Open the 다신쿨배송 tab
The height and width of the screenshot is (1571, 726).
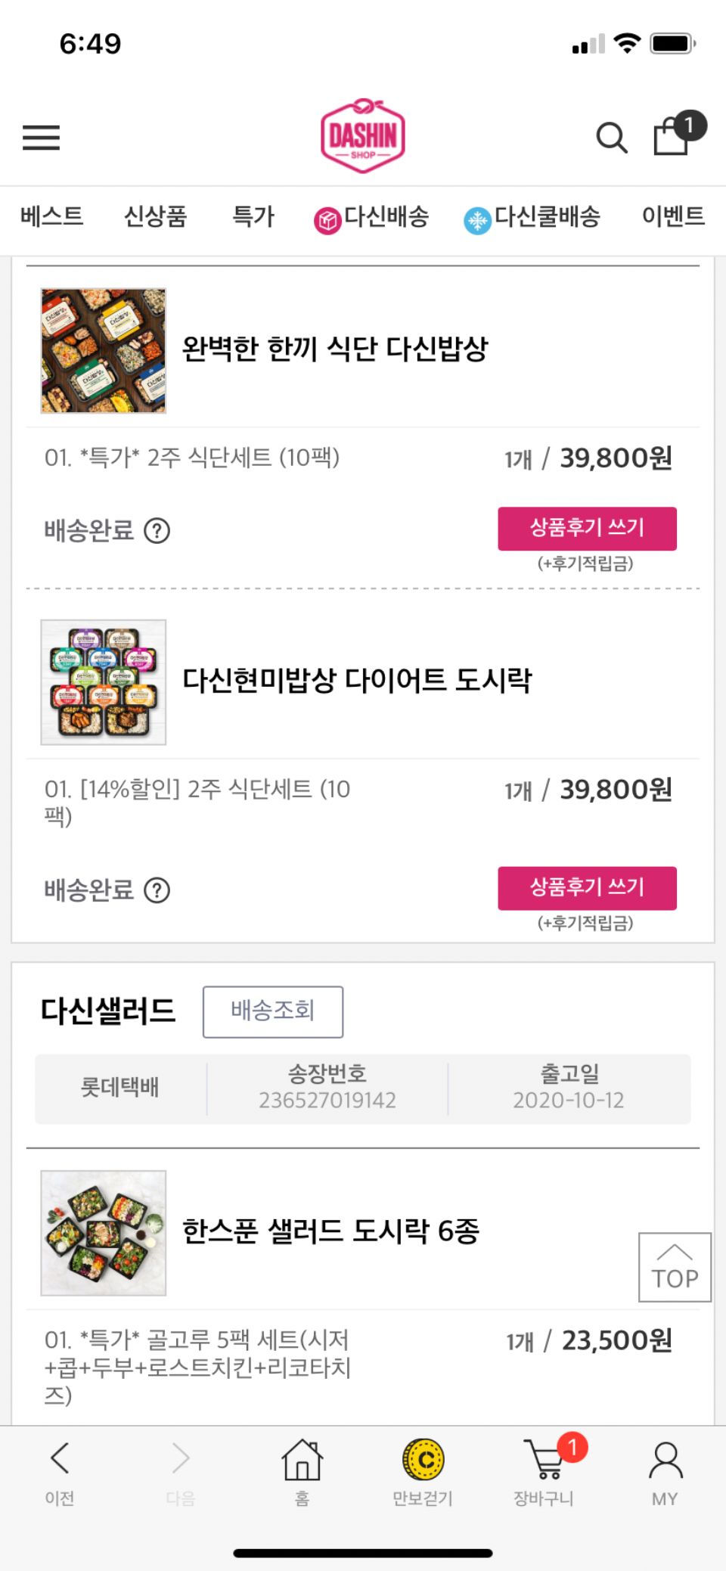coord(532,218)
